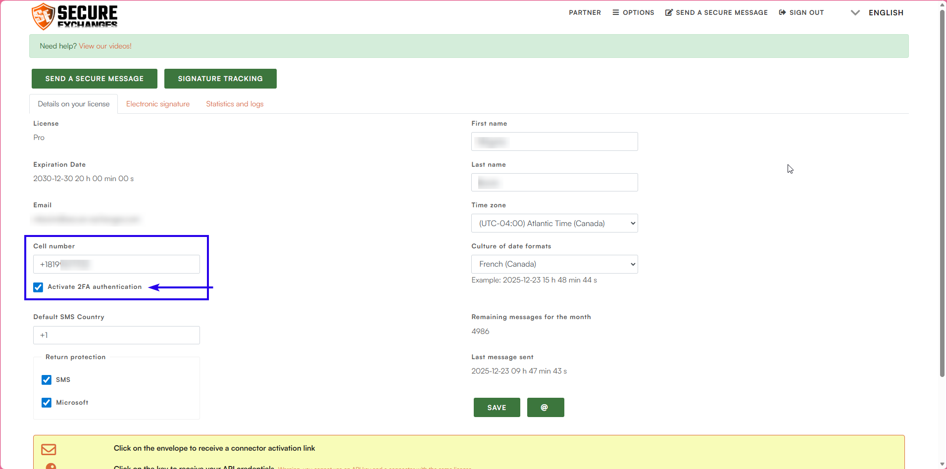Open the Options menu in the header
This screenshot has height=469, width=947.
coord(633,13)
